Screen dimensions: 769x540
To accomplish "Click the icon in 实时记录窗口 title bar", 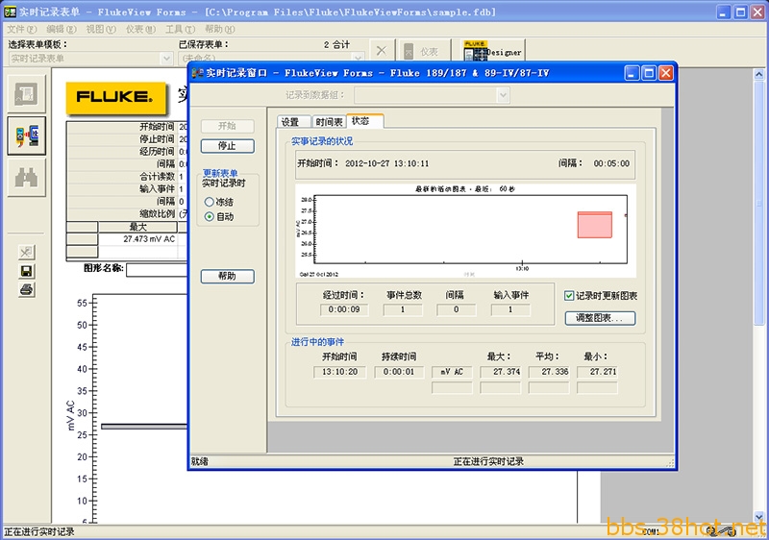I will pyautogui.click(x=197, y=73).
